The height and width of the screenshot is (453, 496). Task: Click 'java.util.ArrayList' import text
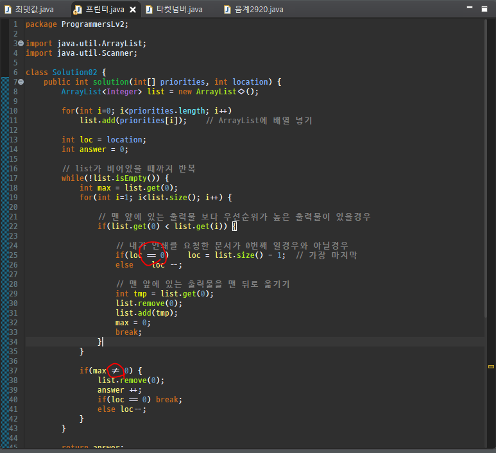tap(99, 44)
